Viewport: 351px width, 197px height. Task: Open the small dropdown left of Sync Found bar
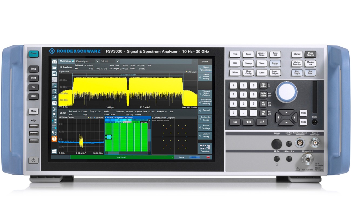click(x=69, y=157)
